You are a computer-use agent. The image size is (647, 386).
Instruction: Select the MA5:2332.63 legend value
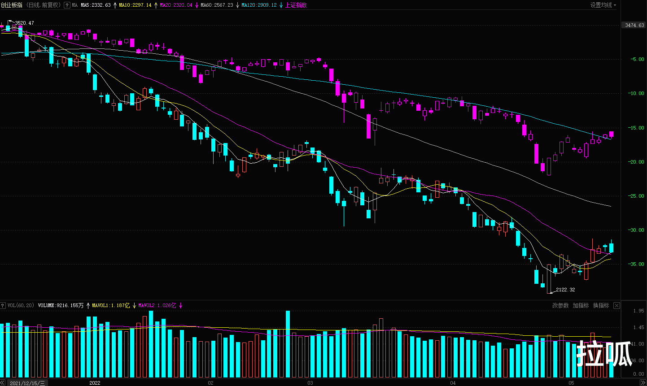click(96, 5)
